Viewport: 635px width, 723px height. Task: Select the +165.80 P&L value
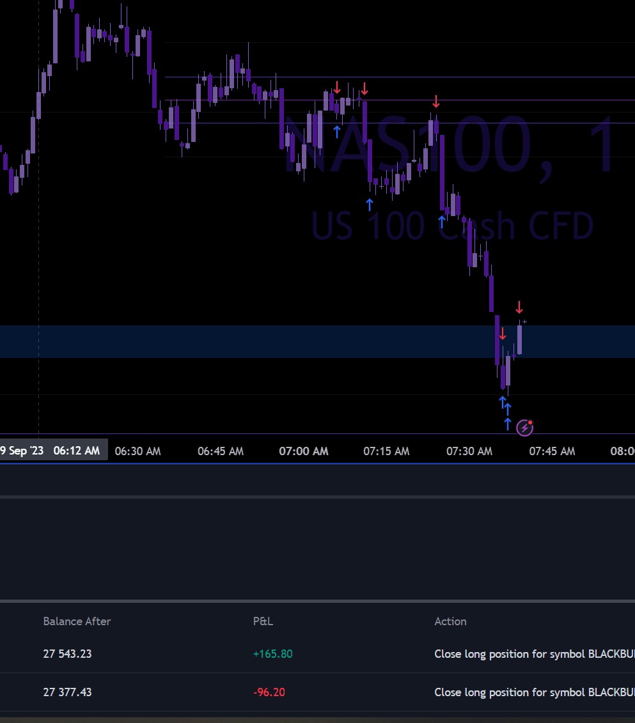click(272, 654)
